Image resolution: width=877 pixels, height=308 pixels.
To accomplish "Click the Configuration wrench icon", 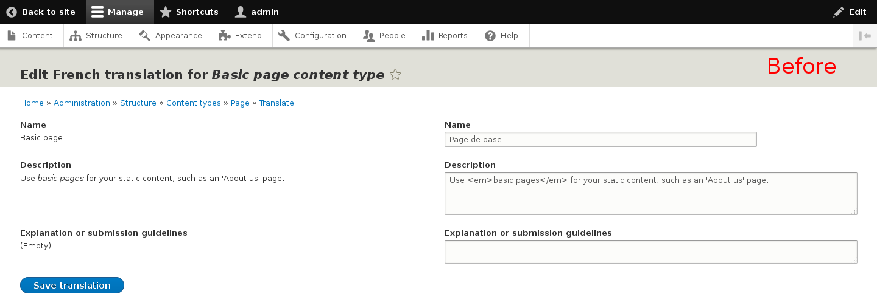I will [284, 36].
